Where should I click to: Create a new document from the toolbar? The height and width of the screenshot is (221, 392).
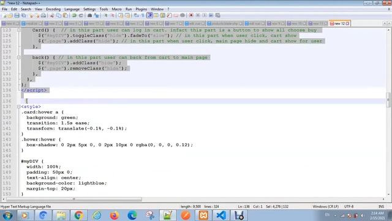(x=4, y=15)
